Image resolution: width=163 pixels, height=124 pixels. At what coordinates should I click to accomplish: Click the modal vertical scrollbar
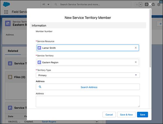(150, 38)
